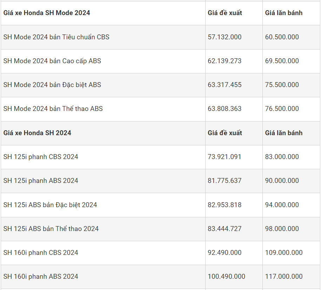Click the suggested price 92.490.000

pos(225,252)
